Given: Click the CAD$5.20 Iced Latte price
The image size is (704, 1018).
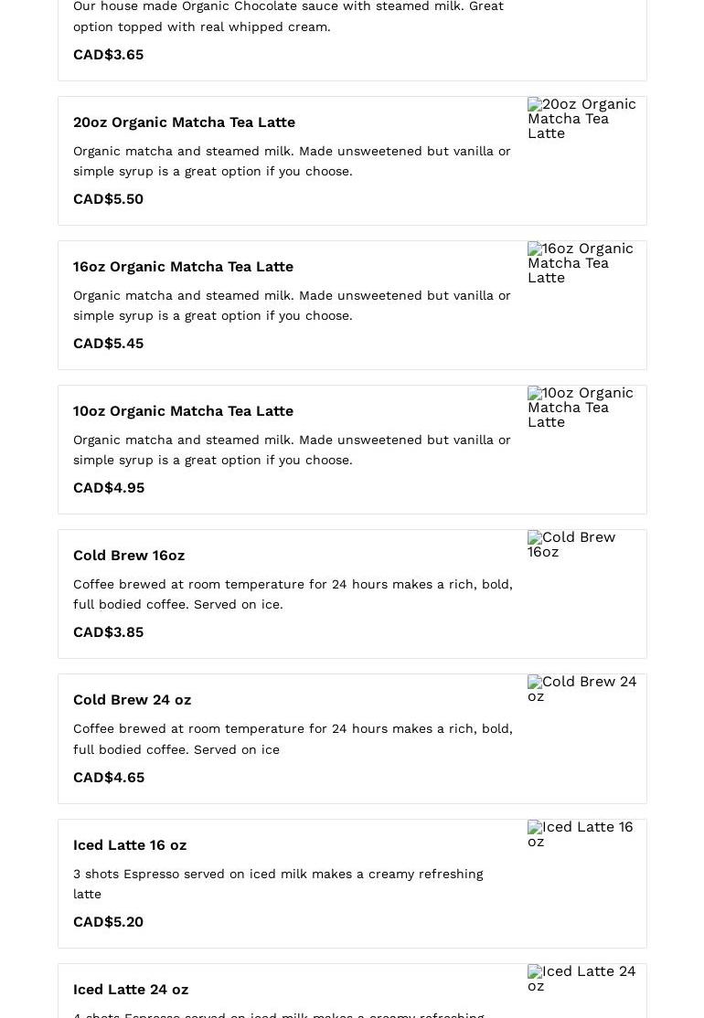Looking at the screenshot, I should [108, 922].
